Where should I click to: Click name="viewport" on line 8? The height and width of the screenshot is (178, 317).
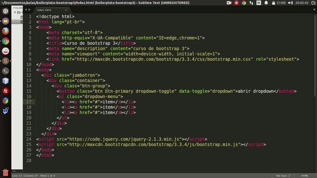pos(81,54)
